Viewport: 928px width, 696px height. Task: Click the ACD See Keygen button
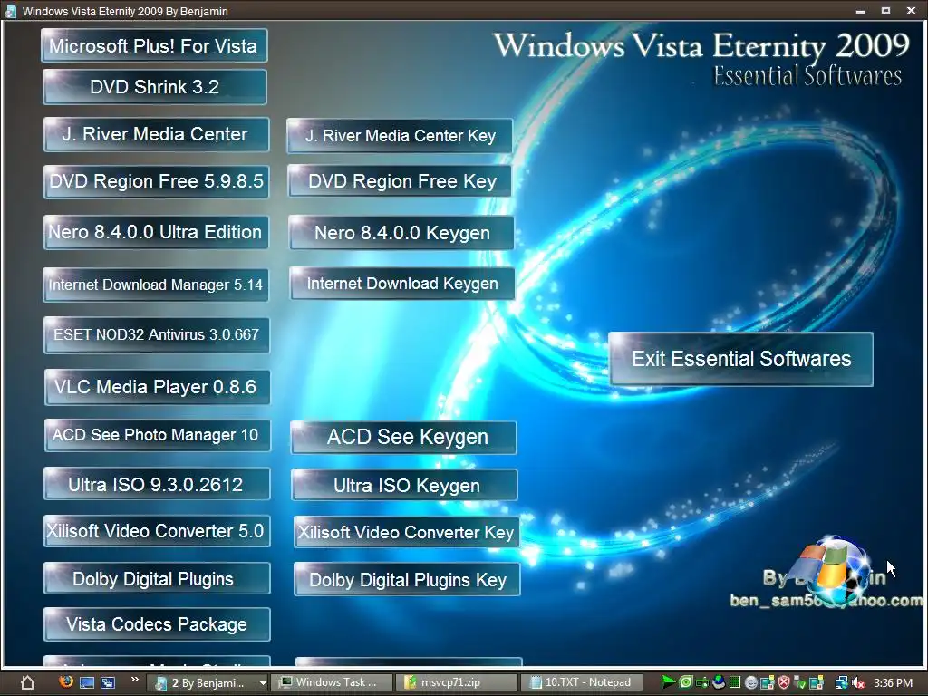403,438
